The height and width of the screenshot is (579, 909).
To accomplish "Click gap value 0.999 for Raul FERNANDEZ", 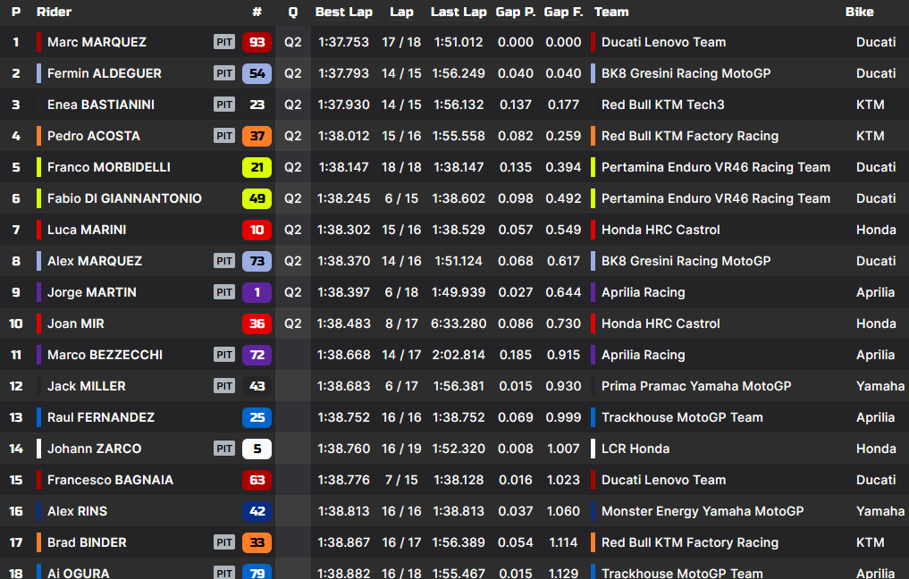I will (x=563, y=418).
